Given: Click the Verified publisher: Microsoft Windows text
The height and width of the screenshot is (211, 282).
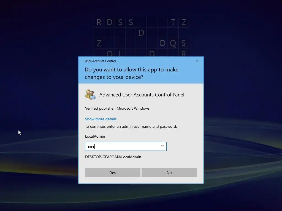Looking at the screenshot, I should (x=117, y=108).
